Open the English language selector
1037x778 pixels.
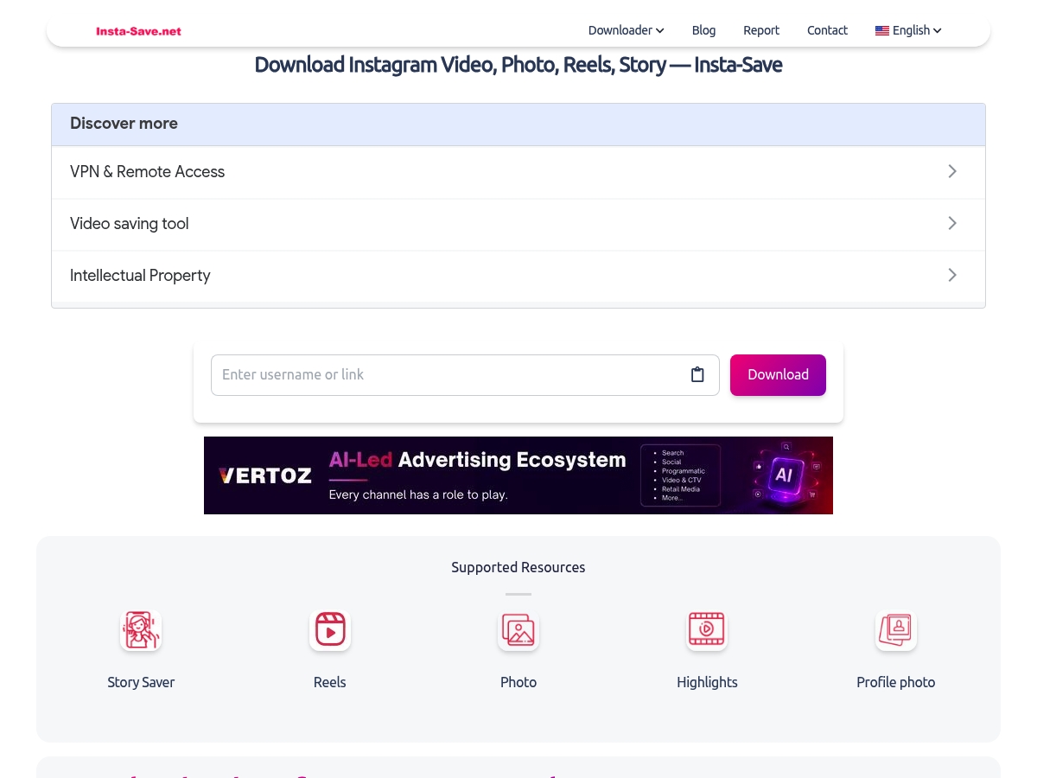pos(908,30)
